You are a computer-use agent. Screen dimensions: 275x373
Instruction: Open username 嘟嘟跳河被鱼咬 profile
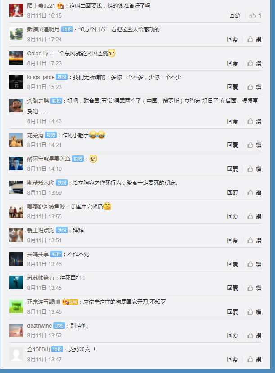(46, 206)
